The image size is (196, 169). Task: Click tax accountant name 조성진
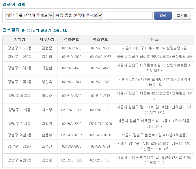47,146
